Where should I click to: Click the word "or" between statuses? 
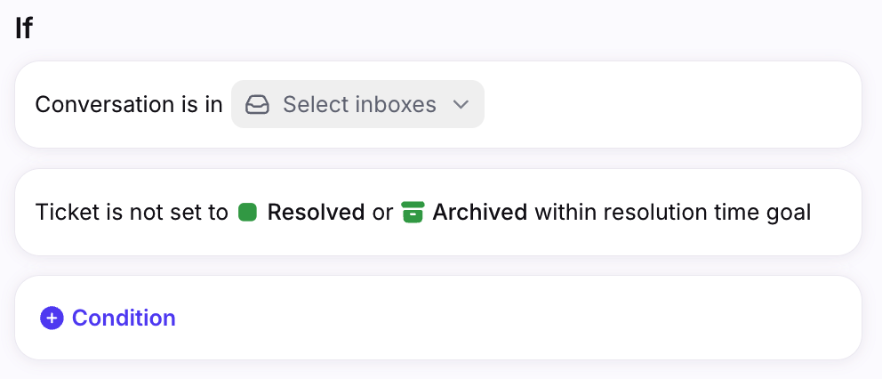(x=382, y=213)
